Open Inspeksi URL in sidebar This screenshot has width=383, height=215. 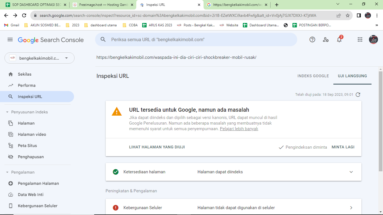pos(37,97)
